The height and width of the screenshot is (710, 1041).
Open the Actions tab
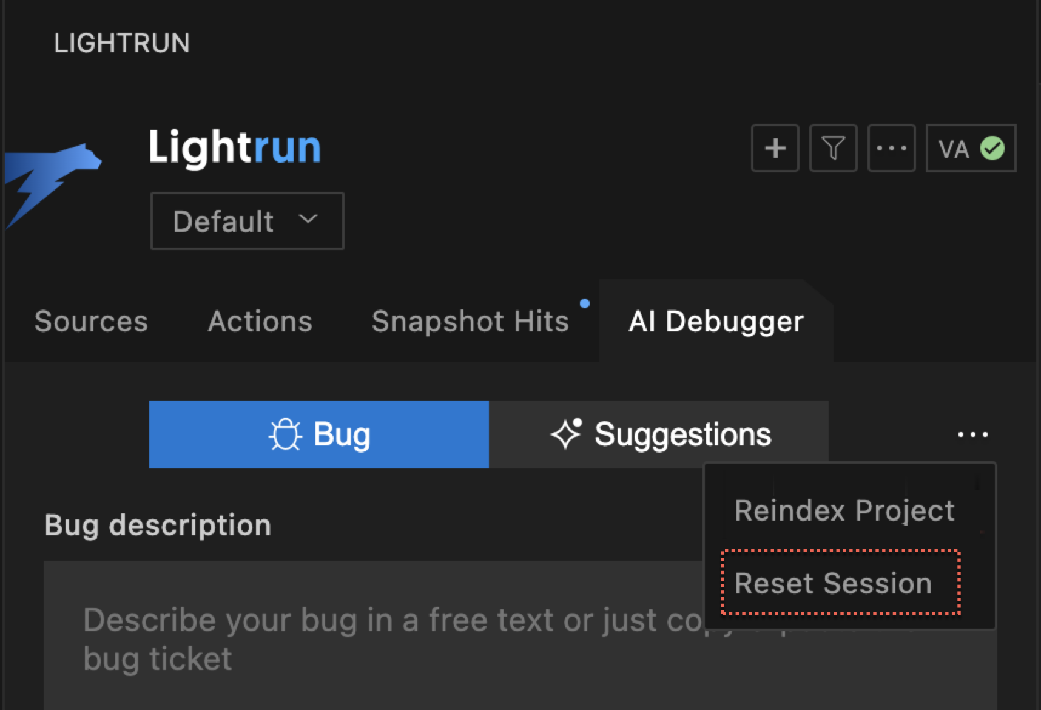pos(260,321)
